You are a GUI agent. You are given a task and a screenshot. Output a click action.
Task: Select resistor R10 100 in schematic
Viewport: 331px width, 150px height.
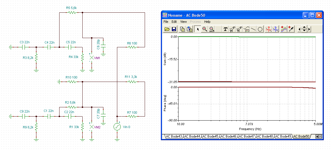click(71, 82)
